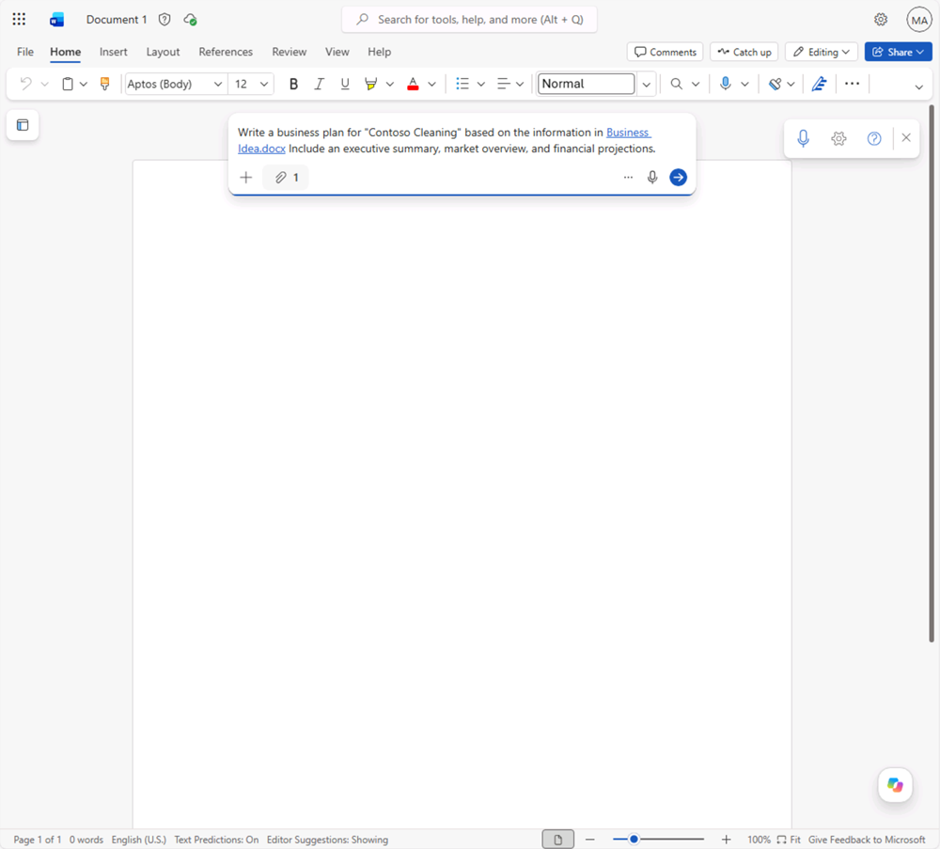The width and height of the screenshot is (940, 849).
Task: Expand alignment dropdown arrow
Action: (x=520, y=84)
